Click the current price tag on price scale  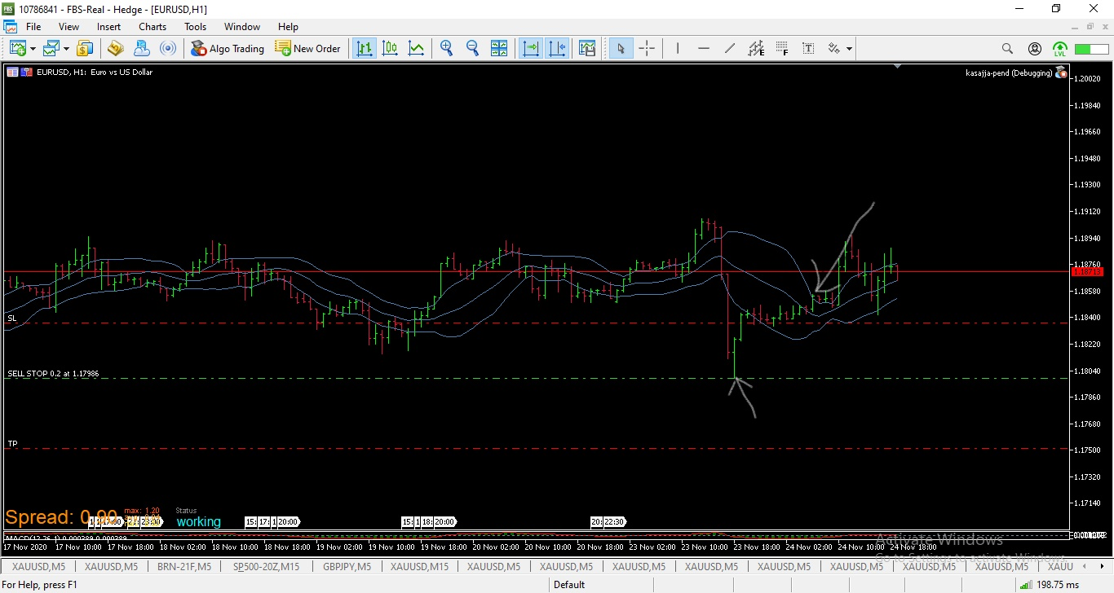[x=1088, y=271]
